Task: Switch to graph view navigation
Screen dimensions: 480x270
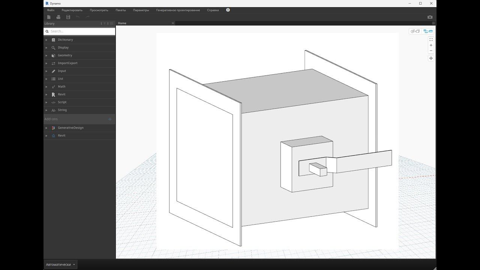Action: pyautogui.click(x=428, y=31)
